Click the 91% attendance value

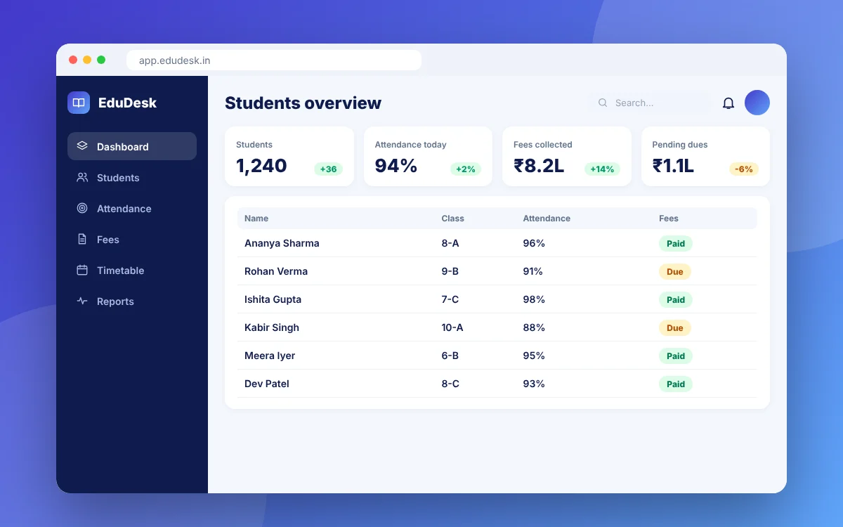click(x=533, y=271)
